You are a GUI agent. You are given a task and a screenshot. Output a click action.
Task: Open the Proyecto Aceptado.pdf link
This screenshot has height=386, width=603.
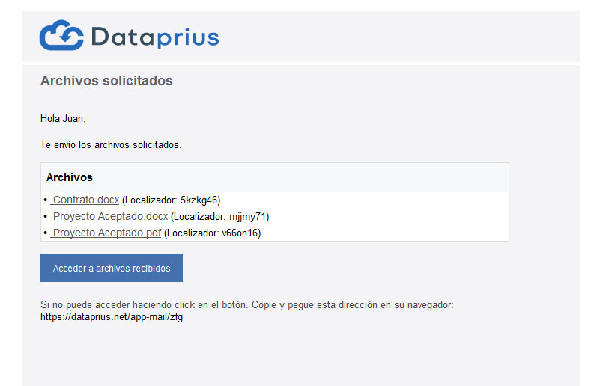pos(106,233)
